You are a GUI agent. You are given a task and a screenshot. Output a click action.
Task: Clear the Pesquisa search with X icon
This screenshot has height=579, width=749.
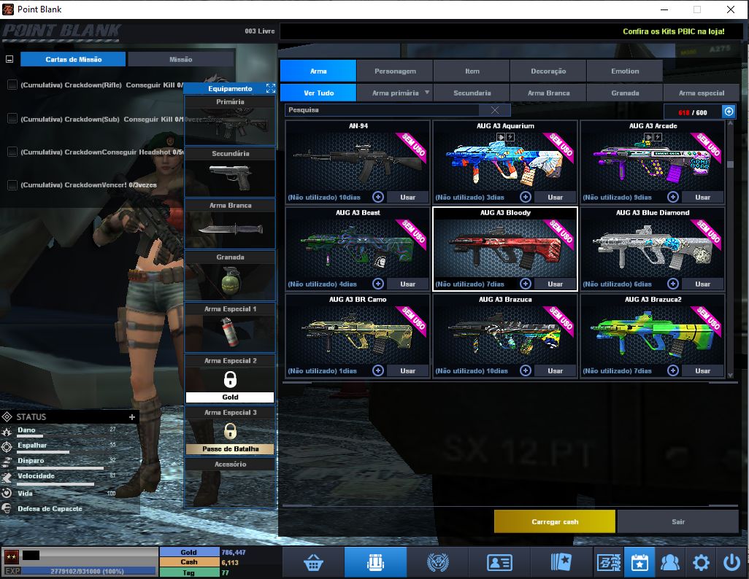click(495, 110)
